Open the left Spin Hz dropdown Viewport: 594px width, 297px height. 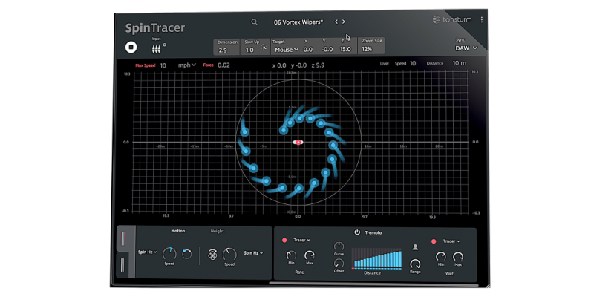pyautogui.click(x=147, y=252)
